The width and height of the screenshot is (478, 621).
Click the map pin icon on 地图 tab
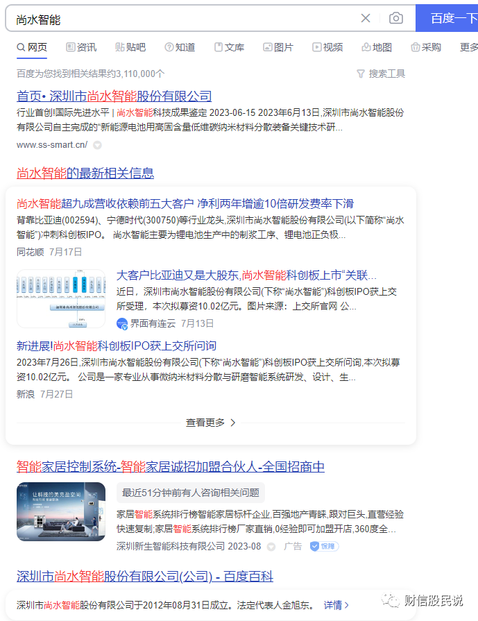click(x=366, y=47)
